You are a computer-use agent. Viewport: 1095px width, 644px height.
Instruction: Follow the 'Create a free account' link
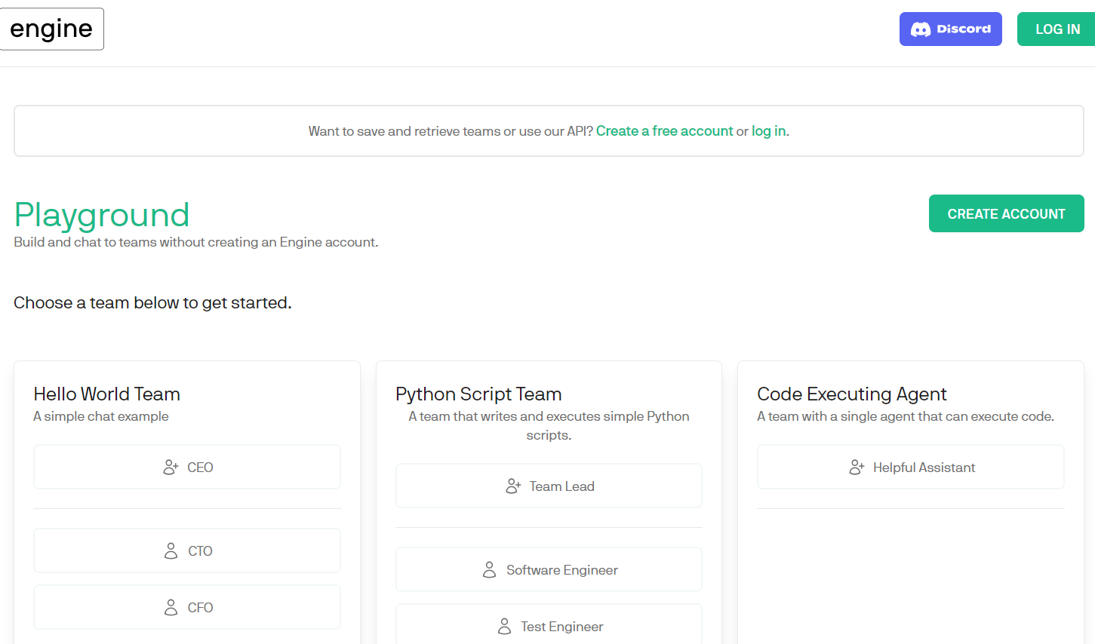point(664,131)
